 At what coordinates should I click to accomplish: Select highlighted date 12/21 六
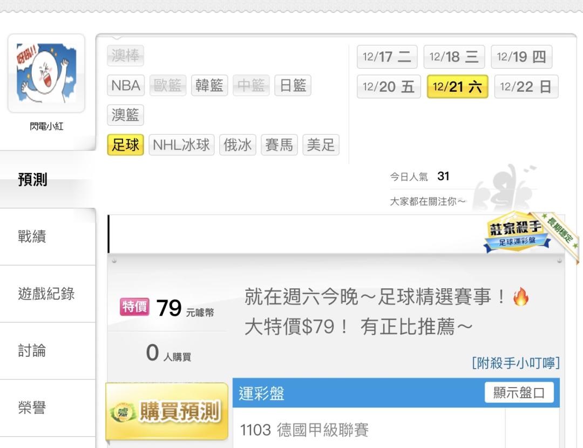(457, 86)
